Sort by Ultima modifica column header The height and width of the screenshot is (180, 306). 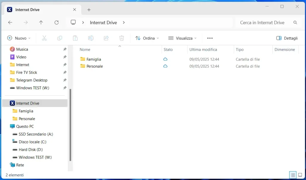[203, 49]
